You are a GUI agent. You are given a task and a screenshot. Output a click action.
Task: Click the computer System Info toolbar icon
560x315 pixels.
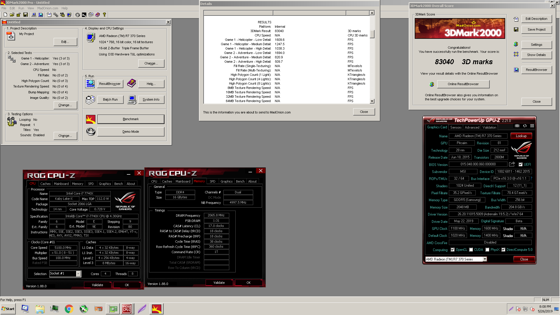pyautogui.click(x=34, y=15)
